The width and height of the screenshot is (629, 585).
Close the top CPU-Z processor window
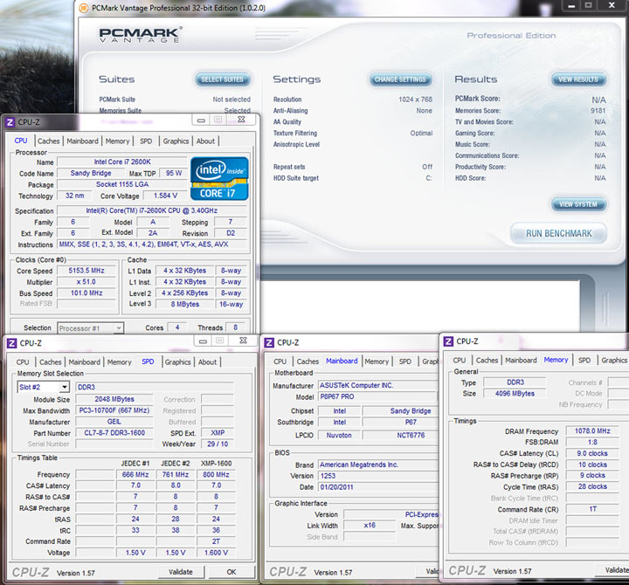241,120
